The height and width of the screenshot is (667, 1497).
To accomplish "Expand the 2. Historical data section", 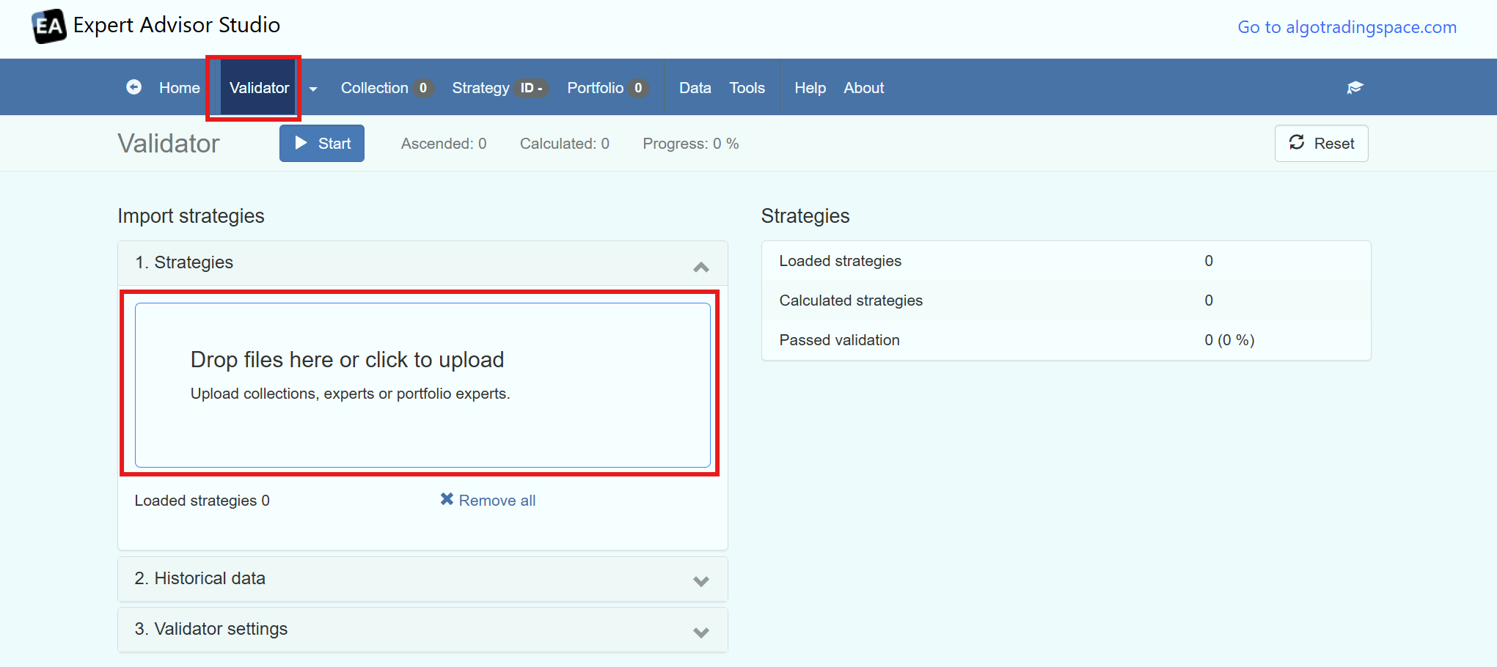I will coord(700,581).
